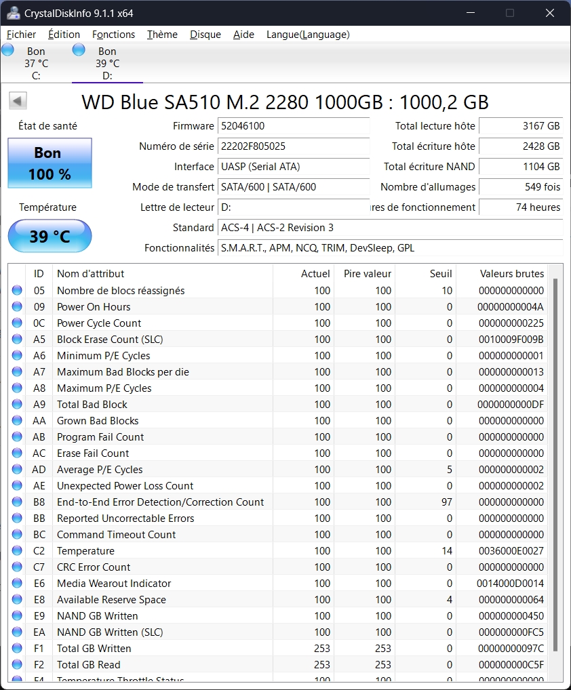This screenshot has height=690, width=571.
Task: Click the Valeurs brutes column header
Action: pyautogui.click(x=503, y=273)
